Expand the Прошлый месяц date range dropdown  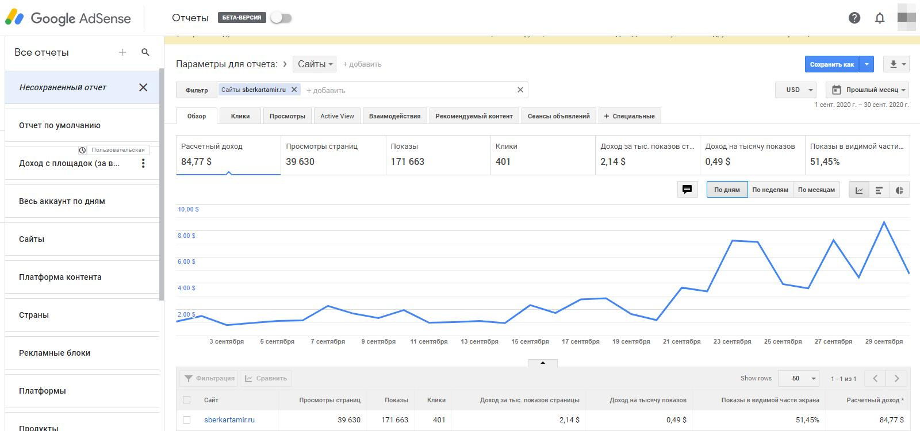867,90
